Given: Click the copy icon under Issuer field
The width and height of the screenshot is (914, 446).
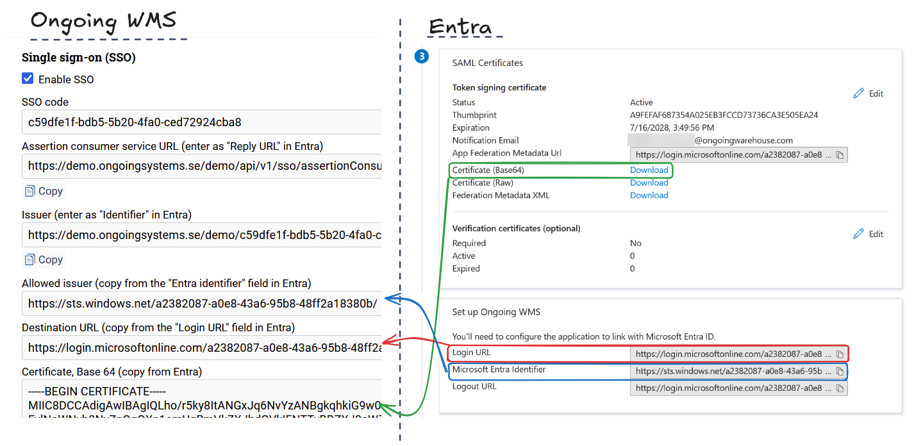Looking at the screenshot, I should tap(29, 260).
